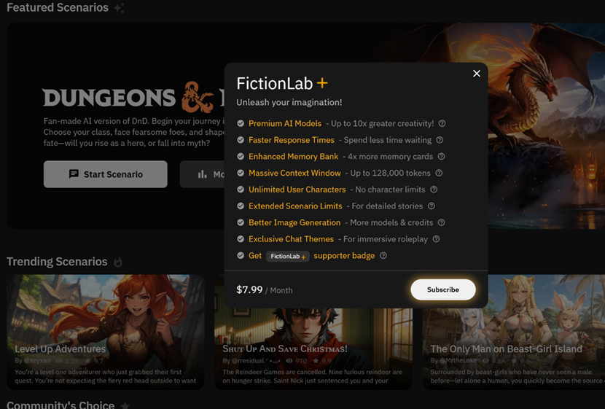Open help icon for Massive Context Window

point(439,173)
